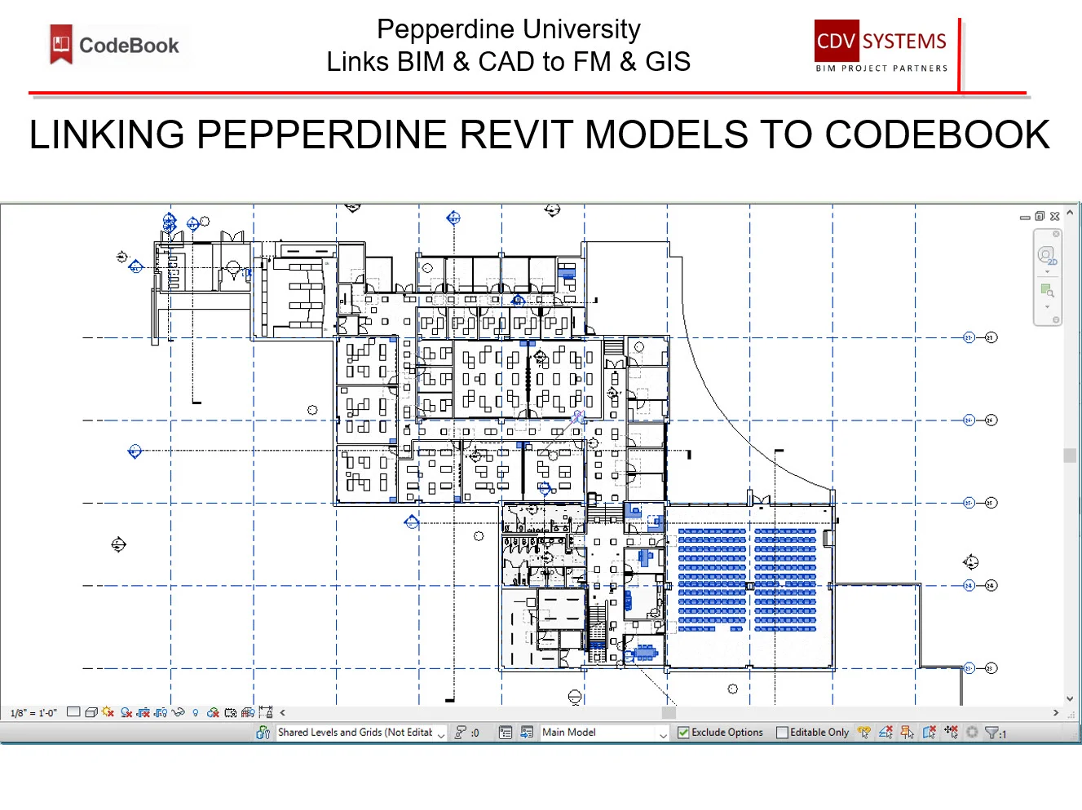Image resolution: width=1082 pixels, height=810 pixels.
Task: Select the auditorium seating block in plan
Action: pyautogui.click(x=747, y=579)
